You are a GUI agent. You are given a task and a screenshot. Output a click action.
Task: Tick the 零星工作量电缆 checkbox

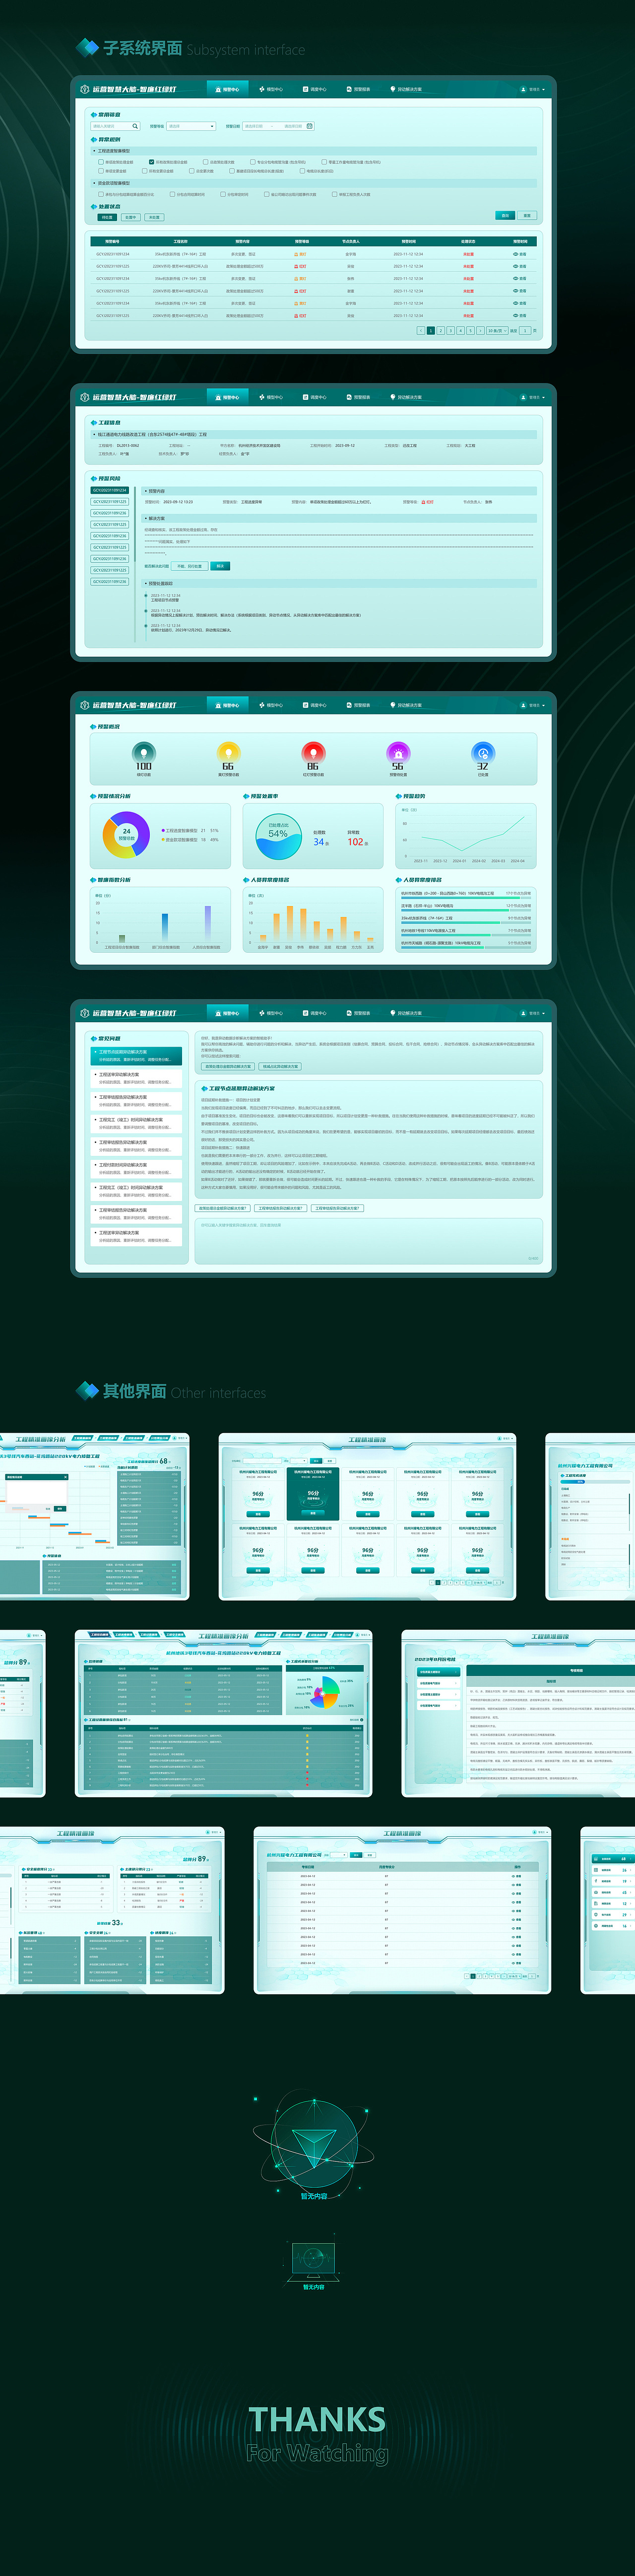point(324,161)
